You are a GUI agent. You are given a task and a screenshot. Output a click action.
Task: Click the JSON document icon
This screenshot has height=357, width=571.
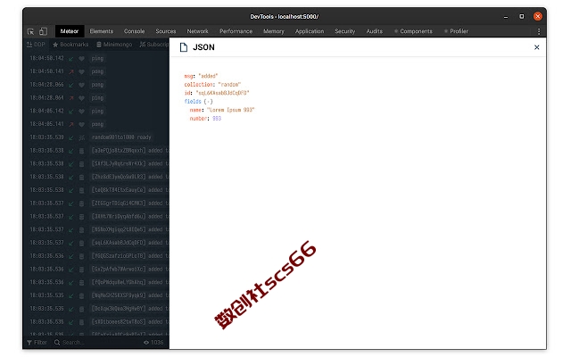coord(184,47)
